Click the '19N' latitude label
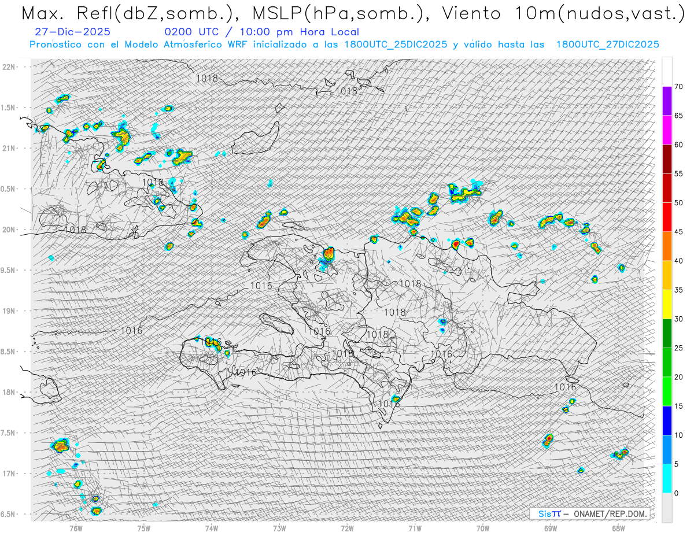The height and width of the screenshot is (536, 694). click(x=9, y=311)
